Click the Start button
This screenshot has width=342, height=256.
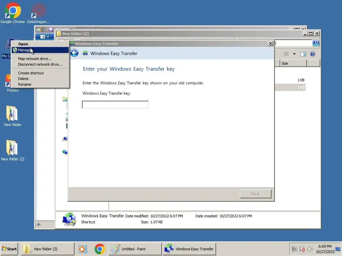(9, 249)
